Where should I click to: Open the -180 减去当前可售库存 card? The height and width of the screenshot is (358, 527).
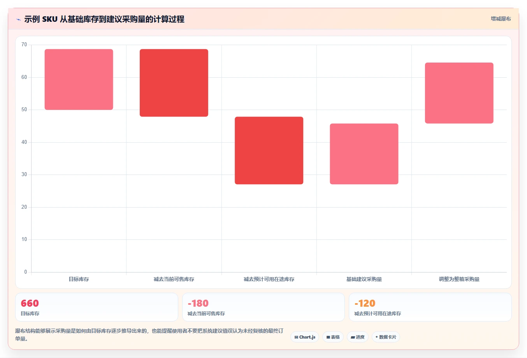[x=263, y=307]
